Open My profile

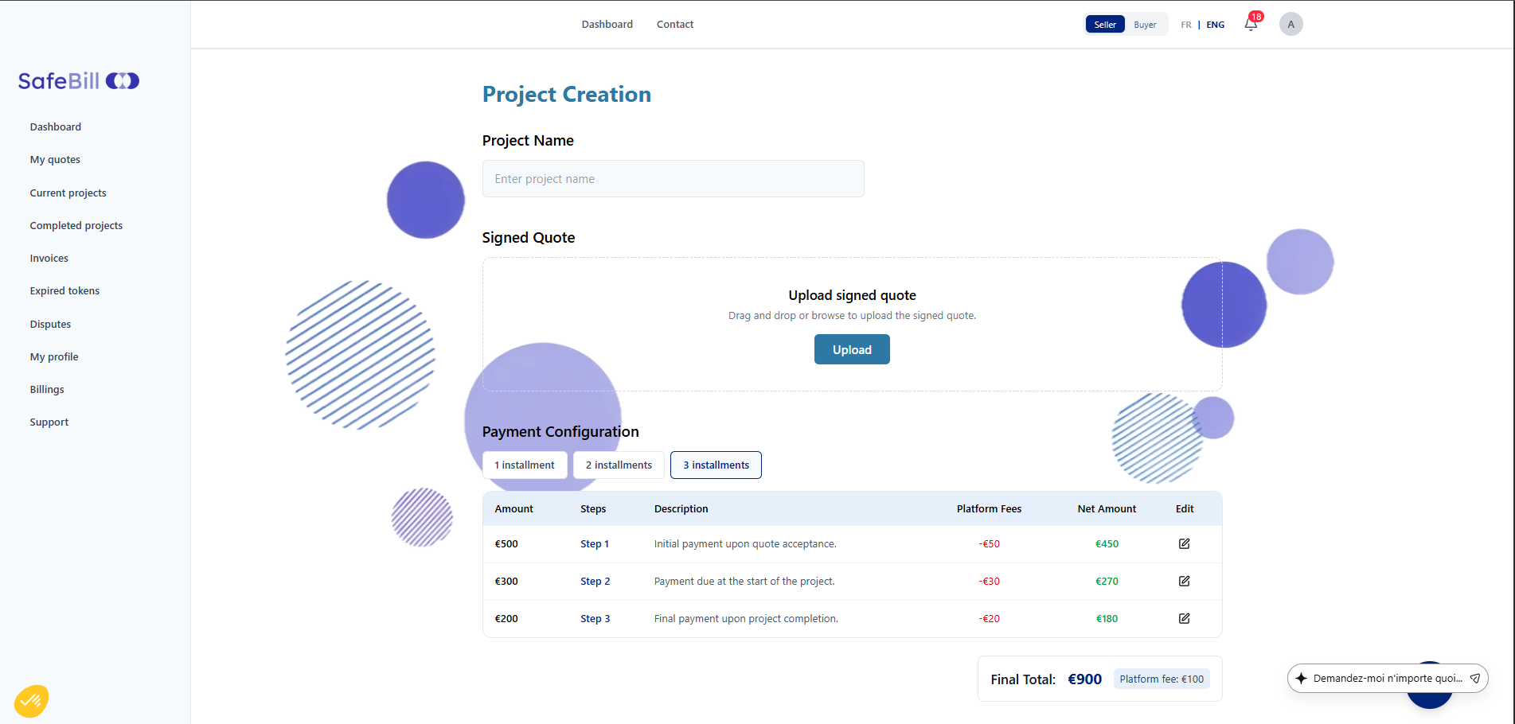point(54,356)
